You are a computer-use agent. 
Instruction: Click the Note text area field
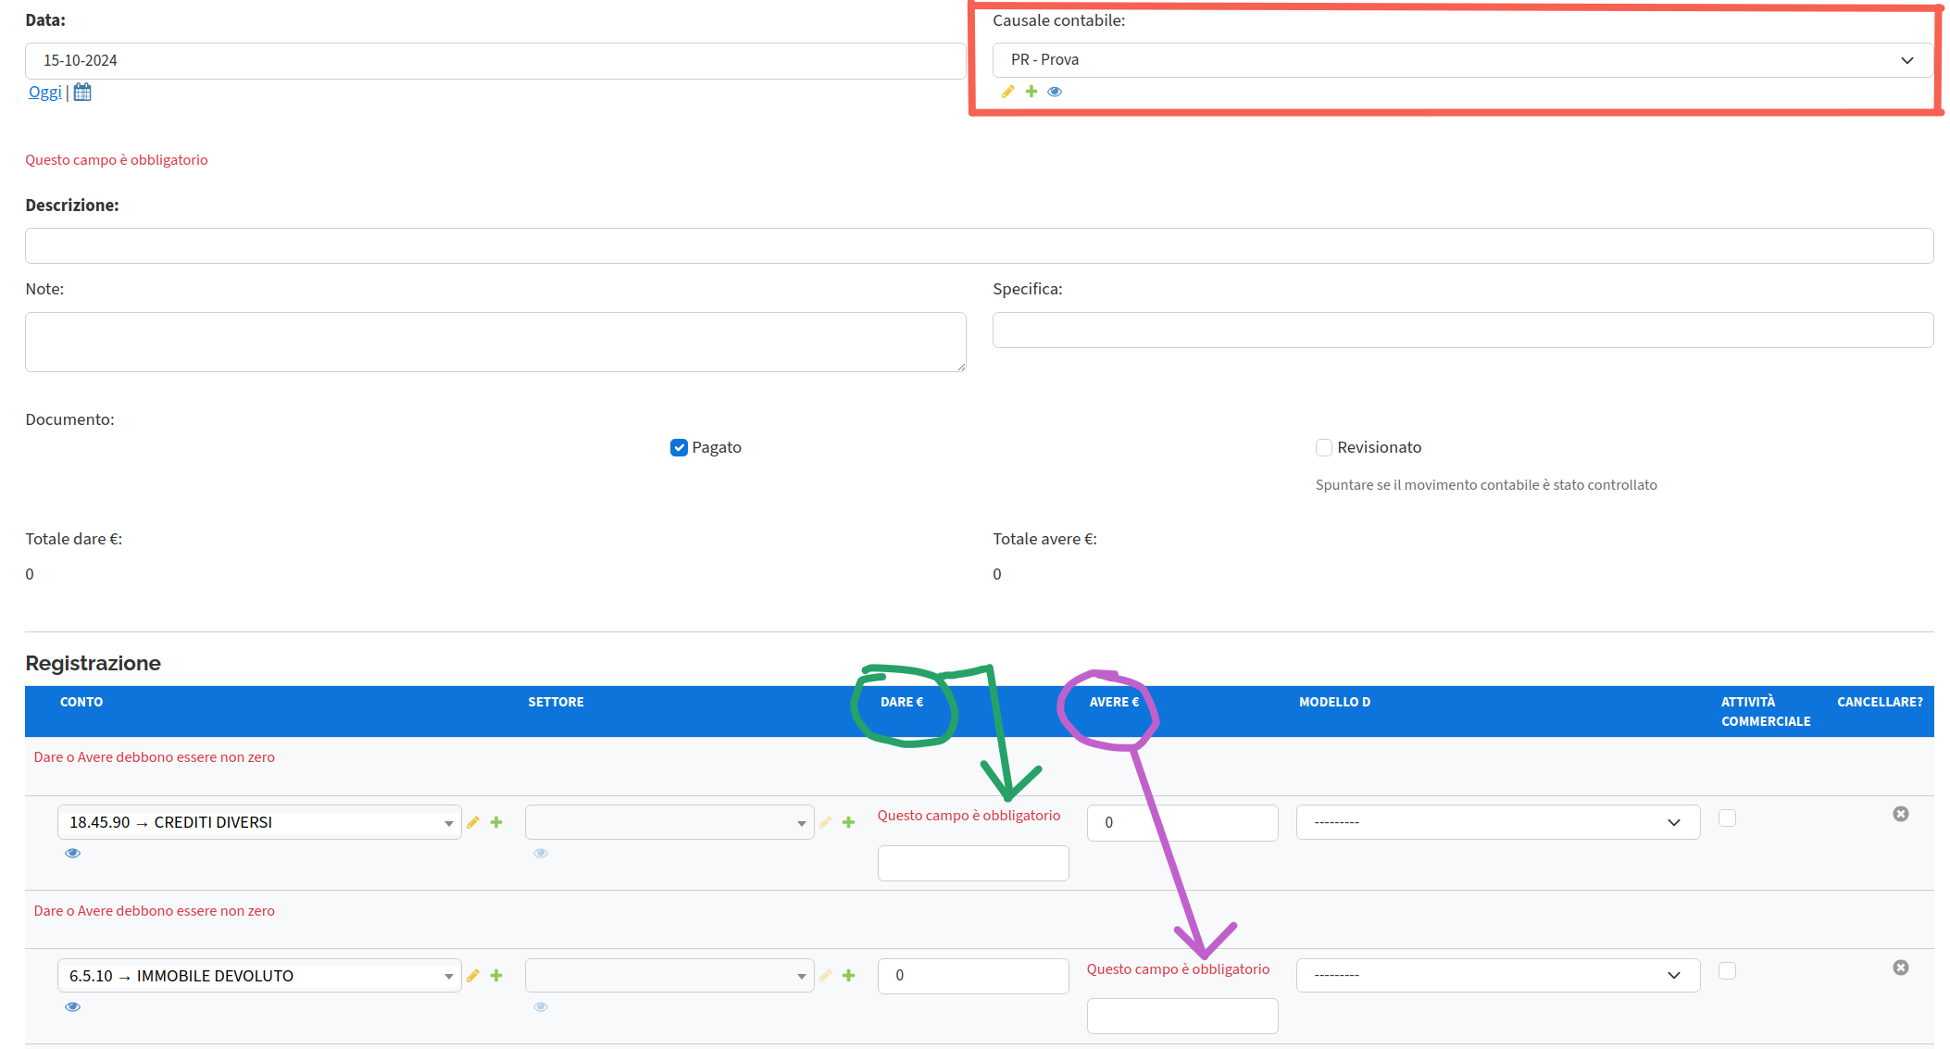(494, 341)
